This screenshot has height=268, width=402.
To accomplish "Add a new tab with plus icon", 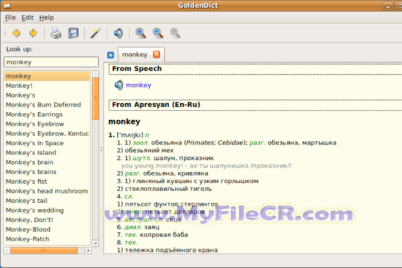I will pos(111,55).
